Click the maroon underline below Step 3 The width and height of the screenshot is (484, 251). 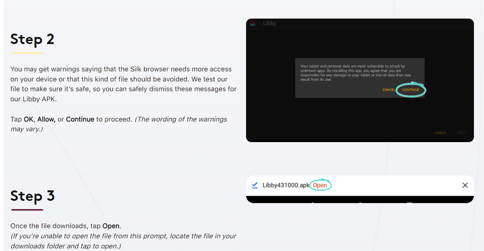tap(27, 210)
